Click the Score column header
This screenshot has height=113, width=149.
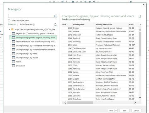134,25
